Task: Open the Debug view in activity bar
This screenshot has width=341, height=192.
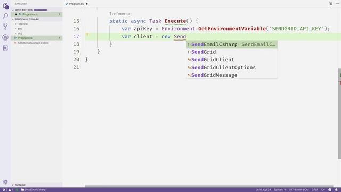Action: click(5, 37)
